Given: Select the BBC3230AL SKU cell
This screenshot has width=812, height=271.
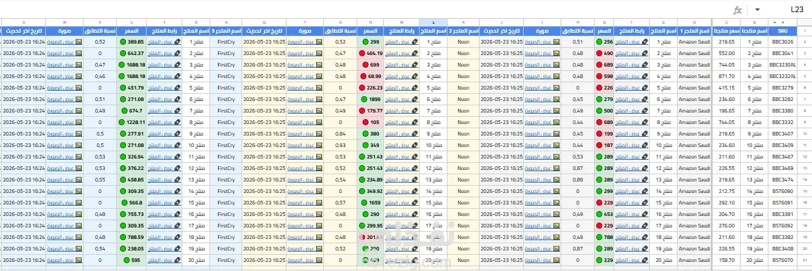Looking at the screenshot, I should point(782,65).
